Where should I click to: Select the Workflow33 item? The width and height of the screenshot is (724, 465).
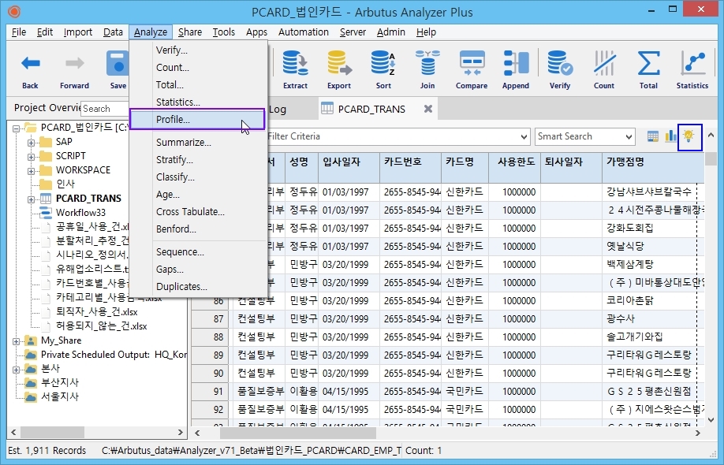coord(80,213)
